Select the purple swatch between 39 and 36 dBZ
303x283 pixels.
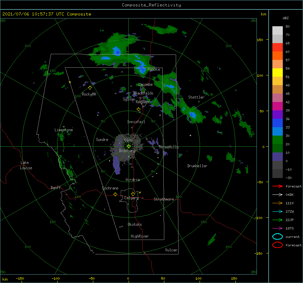[277, 115]
